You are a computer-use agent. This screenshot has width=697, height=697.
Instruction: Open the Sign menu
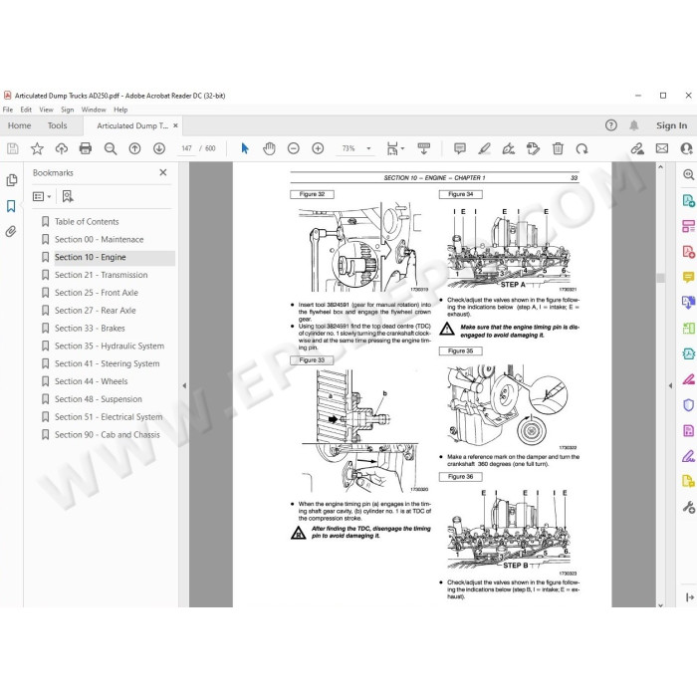(67, 110)
